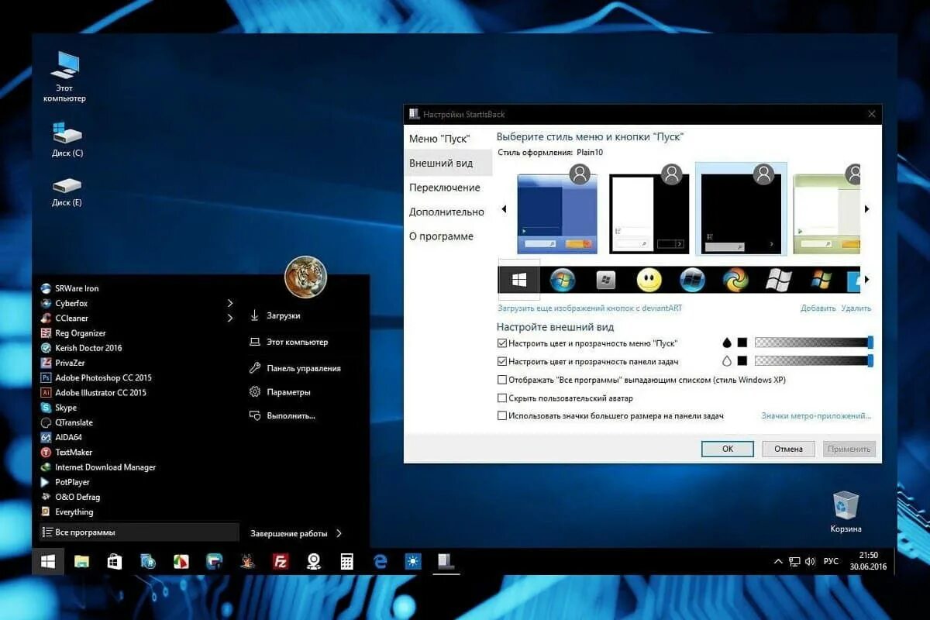930x620 pixels.
Task: Open Значки метро-приложений link
Action: point(816,416)
